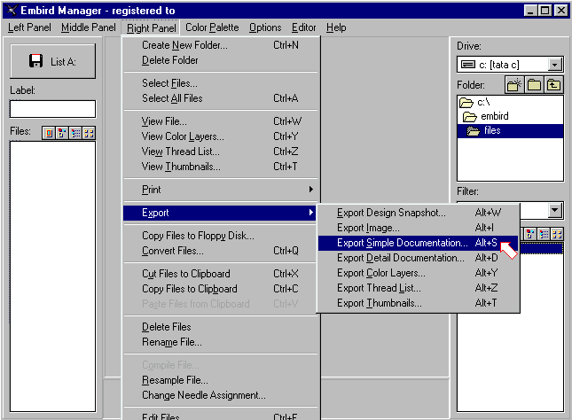572x420 pixels.
Task: Choose Export Design Snapshot...
Action: point(418,213)
